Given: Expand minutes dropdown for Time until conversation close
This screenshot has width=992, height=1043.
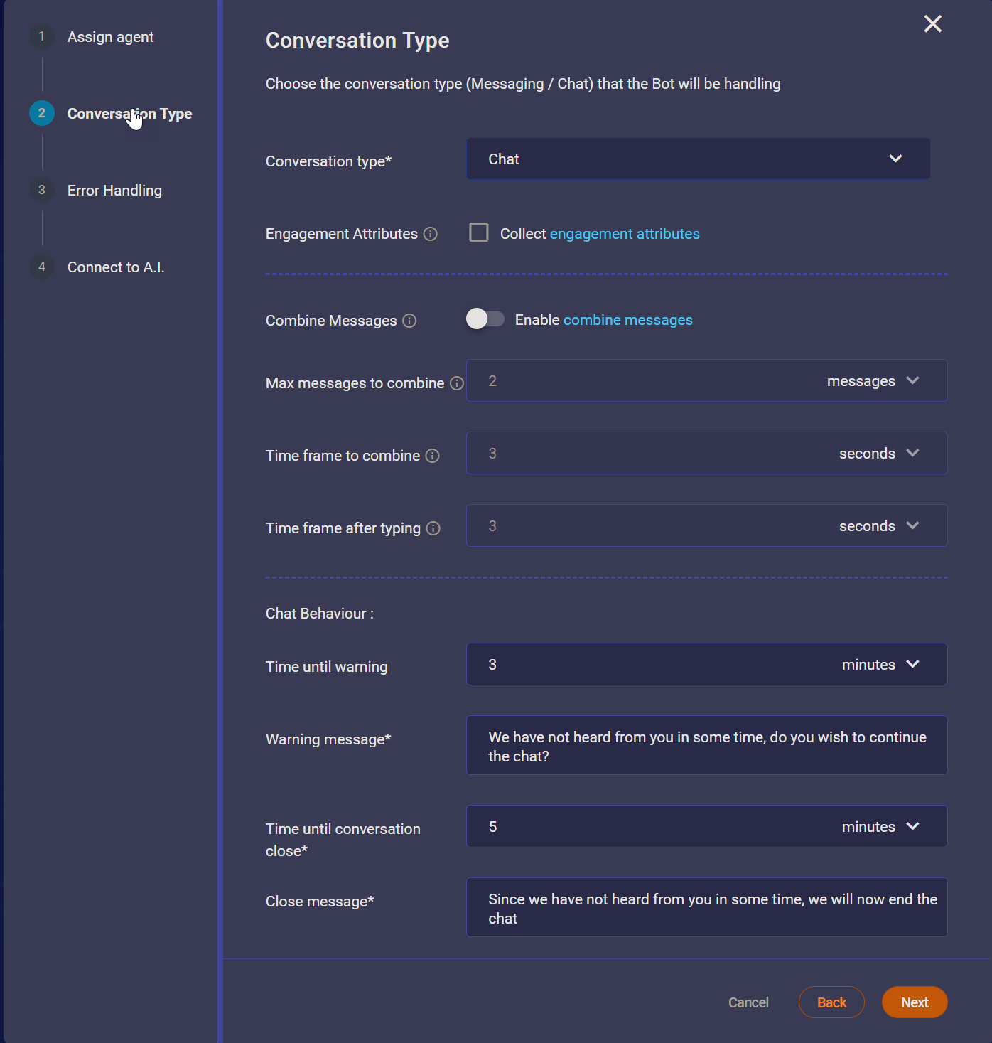Looking at the screenshot, I should coord(881,827).
